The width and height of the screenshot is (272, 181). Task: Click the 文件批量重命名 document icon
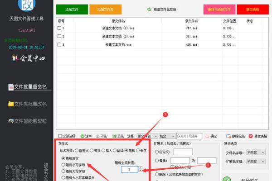11,87
